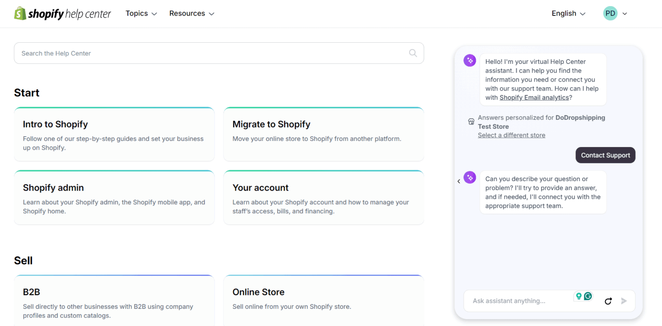This screenshot has height=326, width=662.
Task: Click the 'DoDropshipping Test Store' text
Action: click(541, 122)
